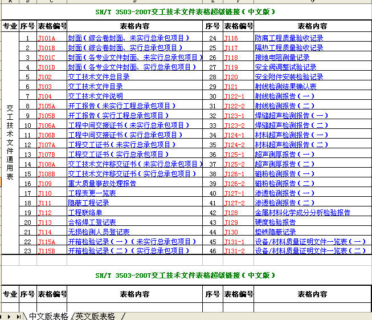372x320 pixels.
Task: Open link 接地电阻测量记录
Action: tap(282, 58)
